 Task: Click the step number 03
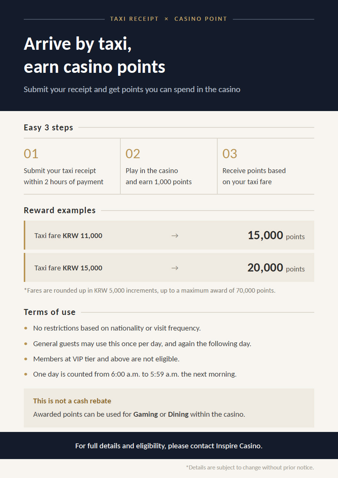230,154
